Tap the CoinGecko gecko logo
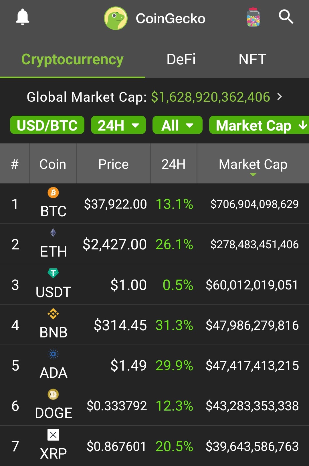This screenshot has width=309, height=466. [x=116, y=18]
